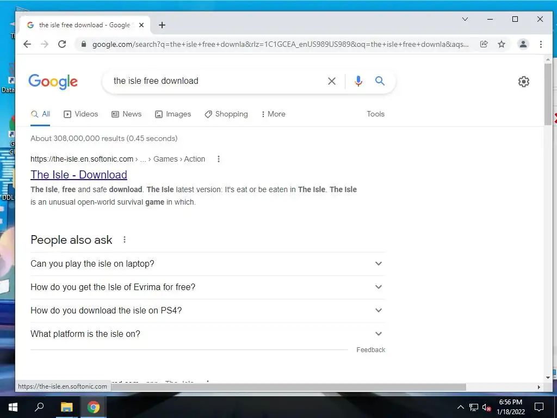Reload the page with the refresh icon
Image resolution: width=557 pixels, height=418 pixels.
pyautogui.click(x=62, y=44)
